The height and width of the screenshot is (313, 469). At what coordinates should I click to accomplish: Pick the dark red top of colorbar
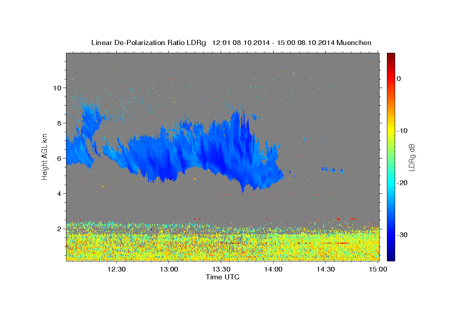[x=391, y=56]
